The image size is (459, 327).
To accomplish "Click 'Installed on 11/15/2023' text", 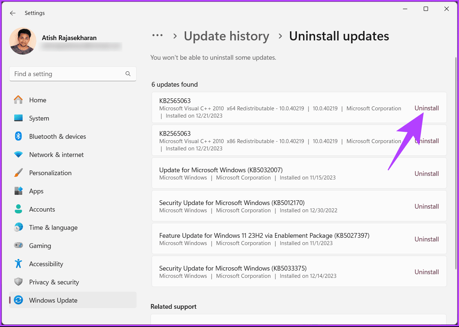I will point(307,178).
